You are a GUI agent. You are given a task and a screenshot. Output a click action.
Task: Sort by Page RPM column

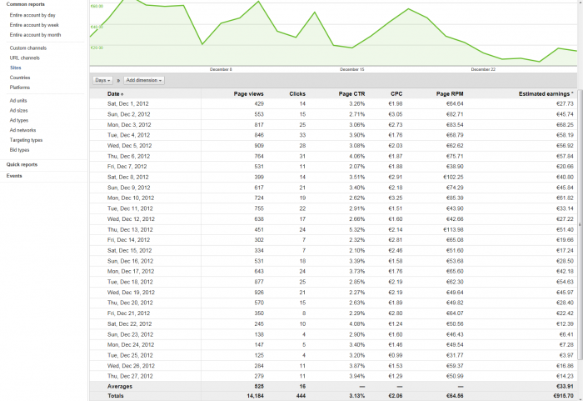coord(450,94)
